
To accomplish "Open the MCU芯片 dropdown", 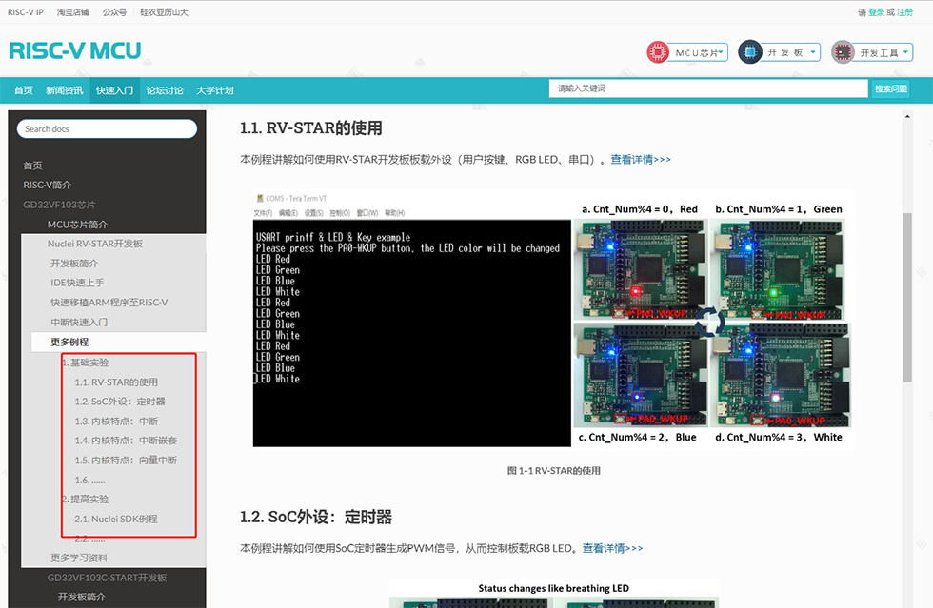I will 700,52.
